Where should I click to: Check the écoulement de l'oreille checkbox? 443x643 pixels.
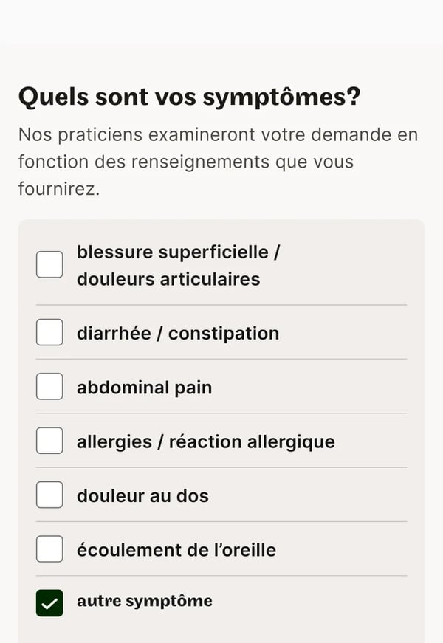click(x=49, y=549)
